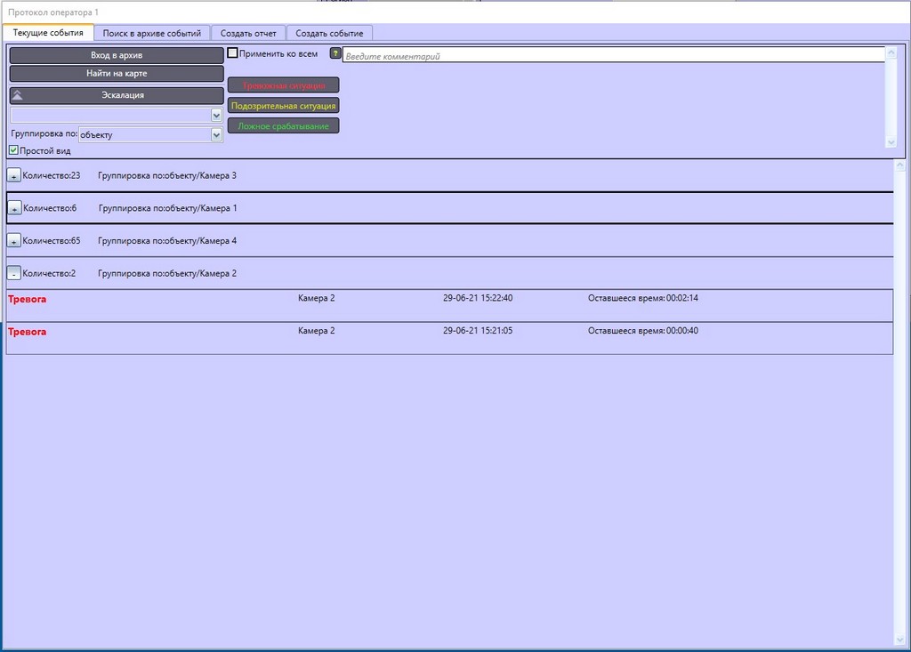Image resolution: width=911 pixels, height=652 pixels.
Task: Switch to Поиск в архиве событий tab
Action: [x=152, y=33]
